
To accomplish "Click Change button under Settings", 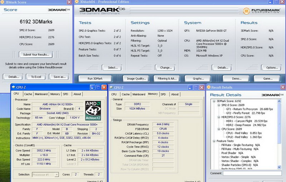I will [166, 68].
